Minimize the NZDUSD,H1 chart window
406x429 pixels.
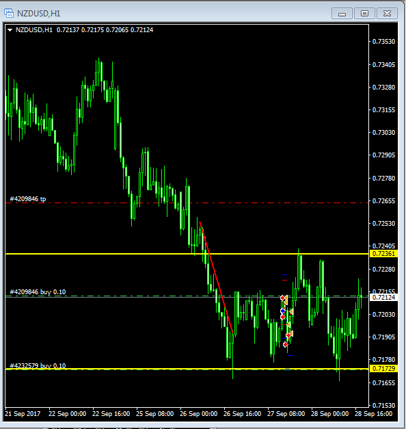click(342, 14)
